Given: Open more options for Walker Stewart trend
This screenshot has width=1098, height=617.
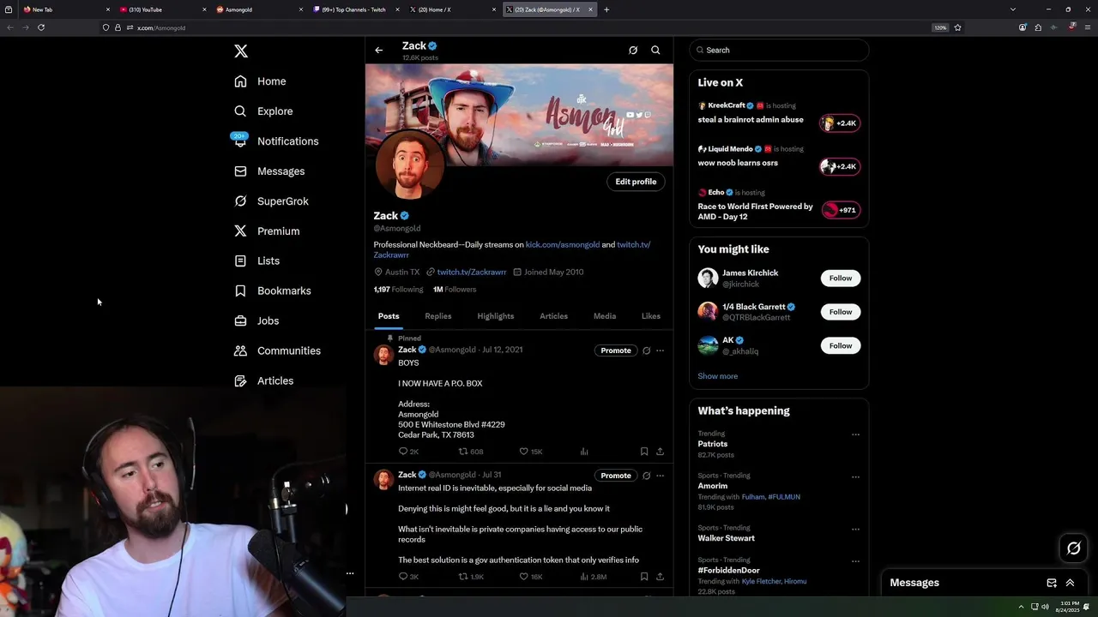Looking at the screenshot, I should (x=855, y=529).
